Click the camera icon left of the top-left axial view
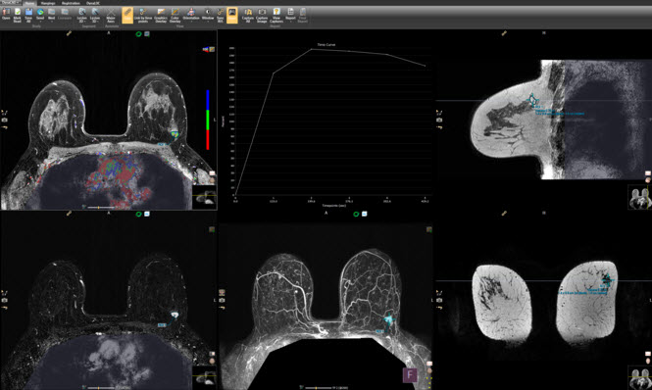 click(x=4, y=120)
